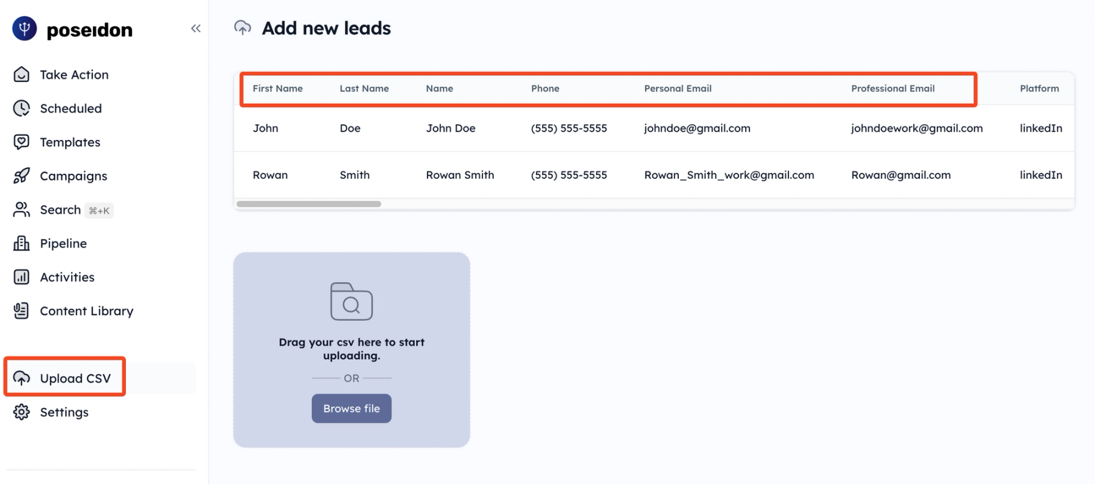Screen dimensions: 1095x484
Task: Click the table horizontal scrollbar thumb
Action: (x=309, y=204)
